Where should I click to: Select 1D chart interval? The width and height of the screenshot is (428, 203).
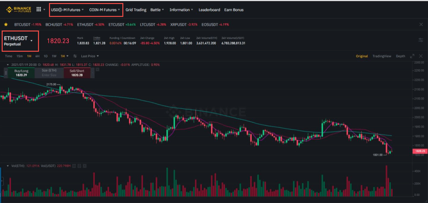46,56
